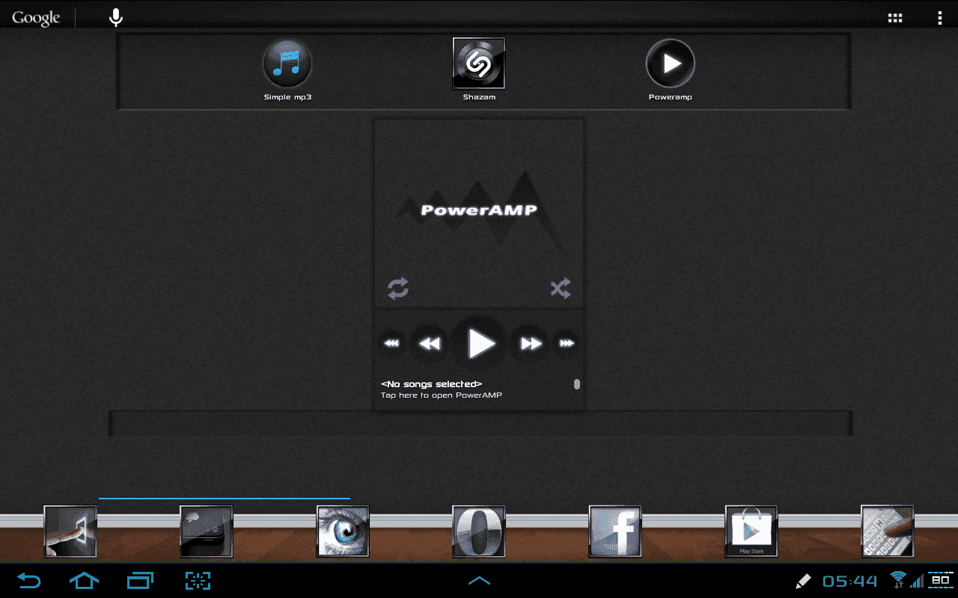Jump to next folder in widget
The height and width of the screenshot is (598, 958).
567,344
